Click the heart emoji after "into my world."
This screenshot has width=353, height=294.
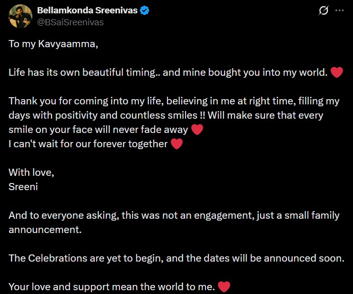coord(336,73)
